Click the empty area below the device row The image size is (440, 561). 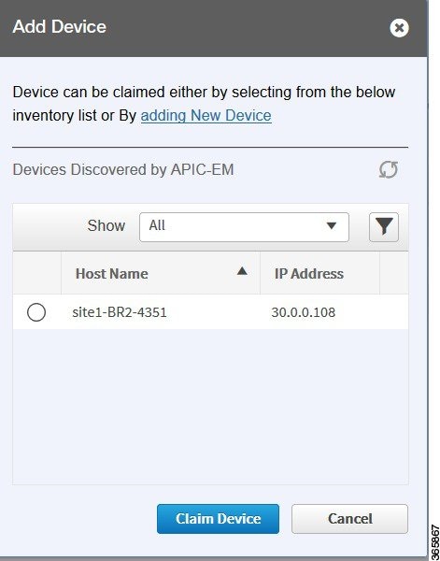(x=210, y=407)
